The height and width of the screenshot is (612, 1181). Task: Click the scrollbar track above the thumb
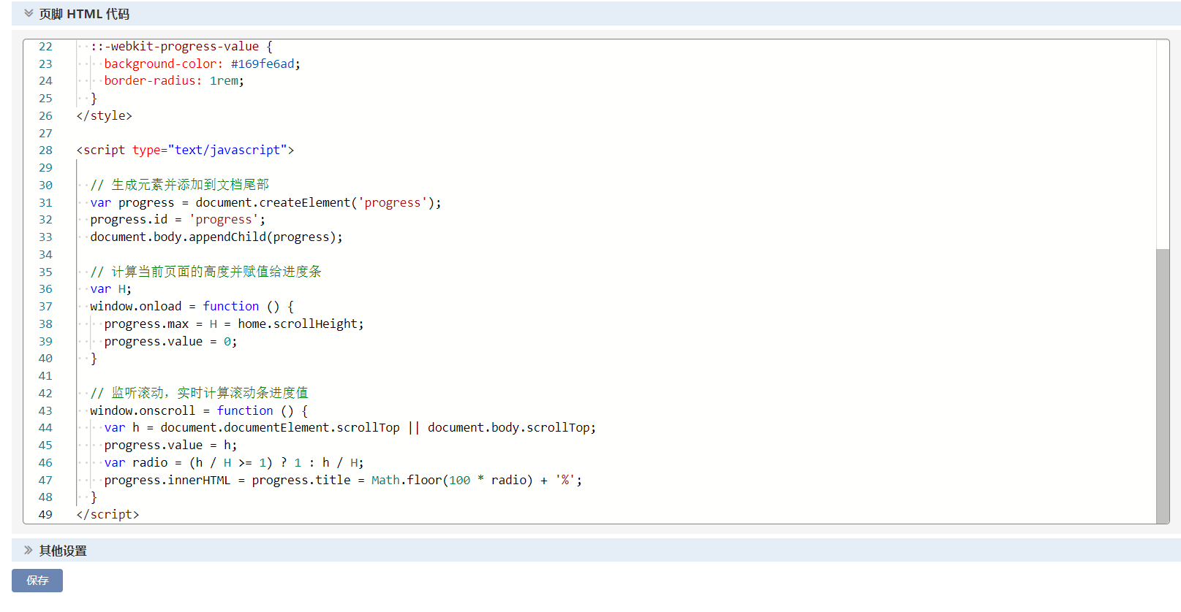coord(1163,145)
